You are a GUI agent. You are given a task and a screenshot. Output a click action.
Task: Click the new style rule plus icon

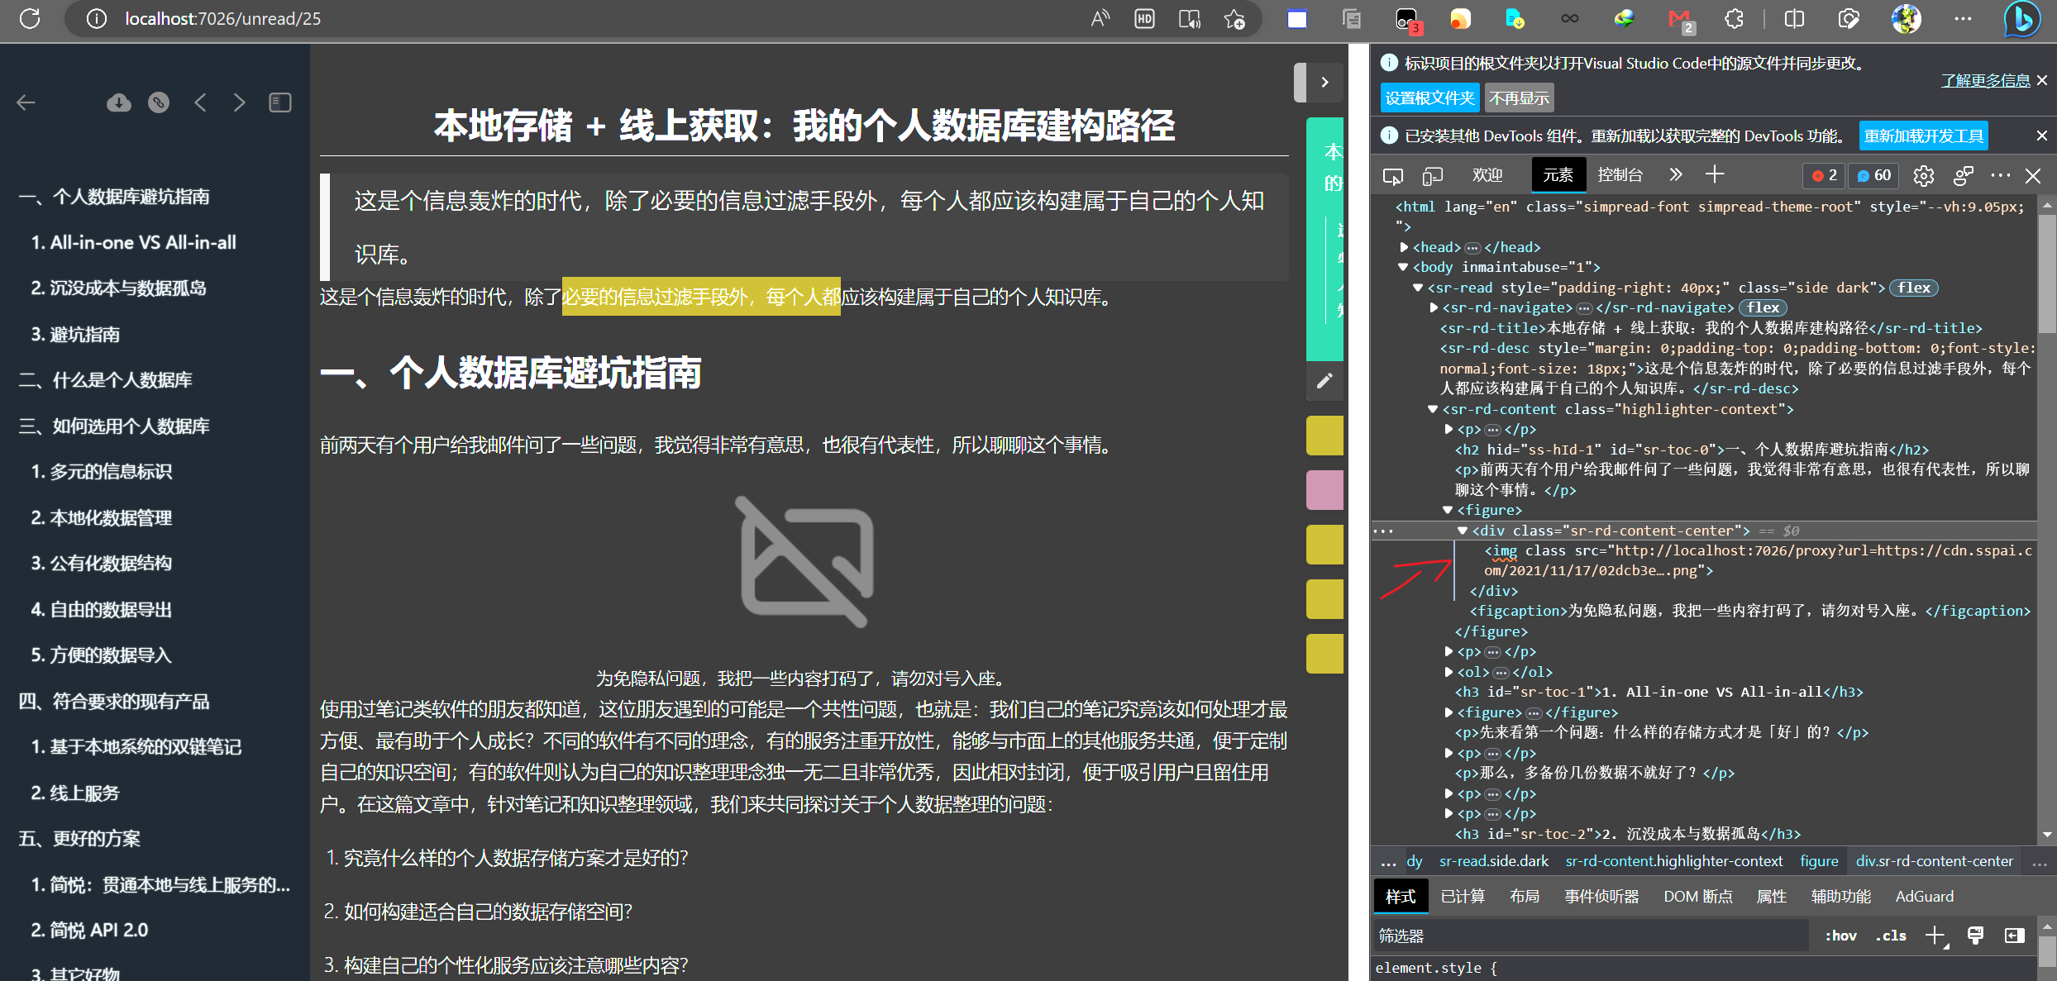tap(1935, 936)
